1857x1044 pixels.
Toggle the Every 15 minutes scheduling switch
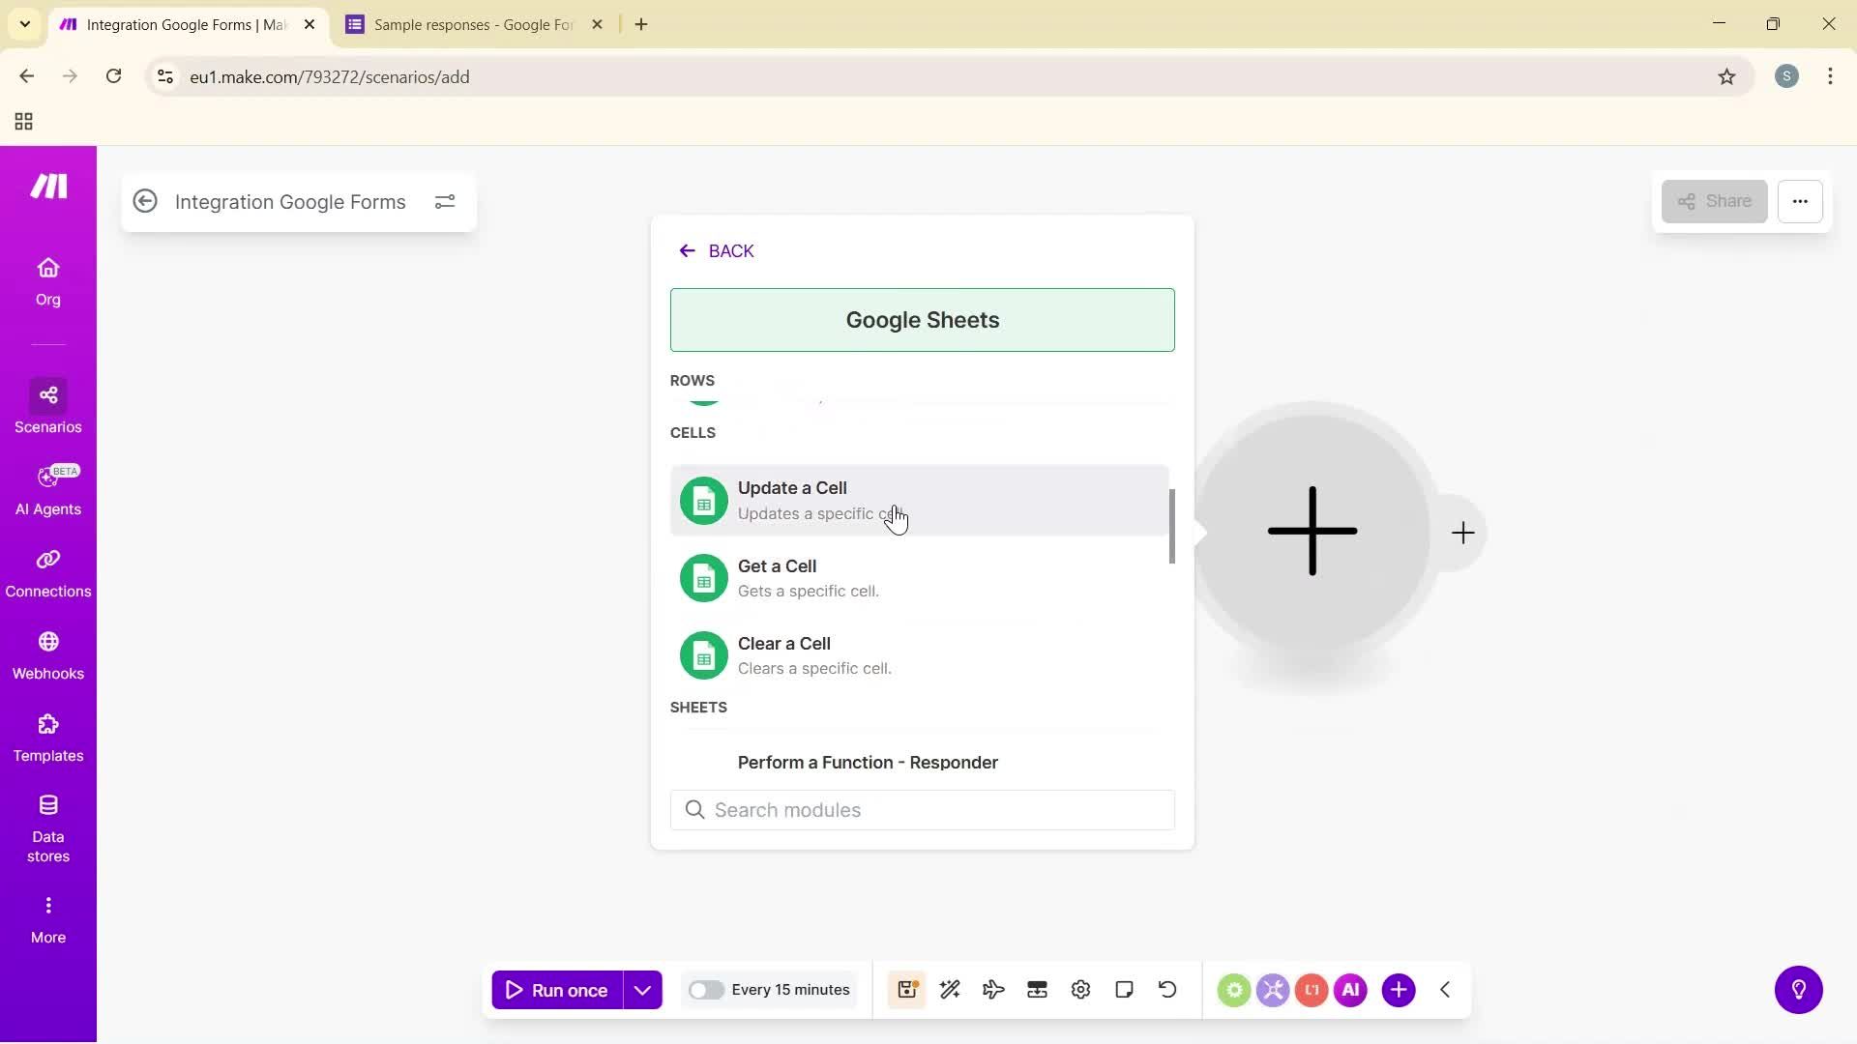click(708, 989)
